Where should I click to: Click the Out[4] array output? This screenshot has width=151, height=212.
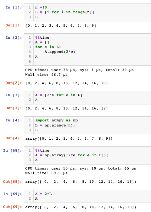(x=69, y=138)
